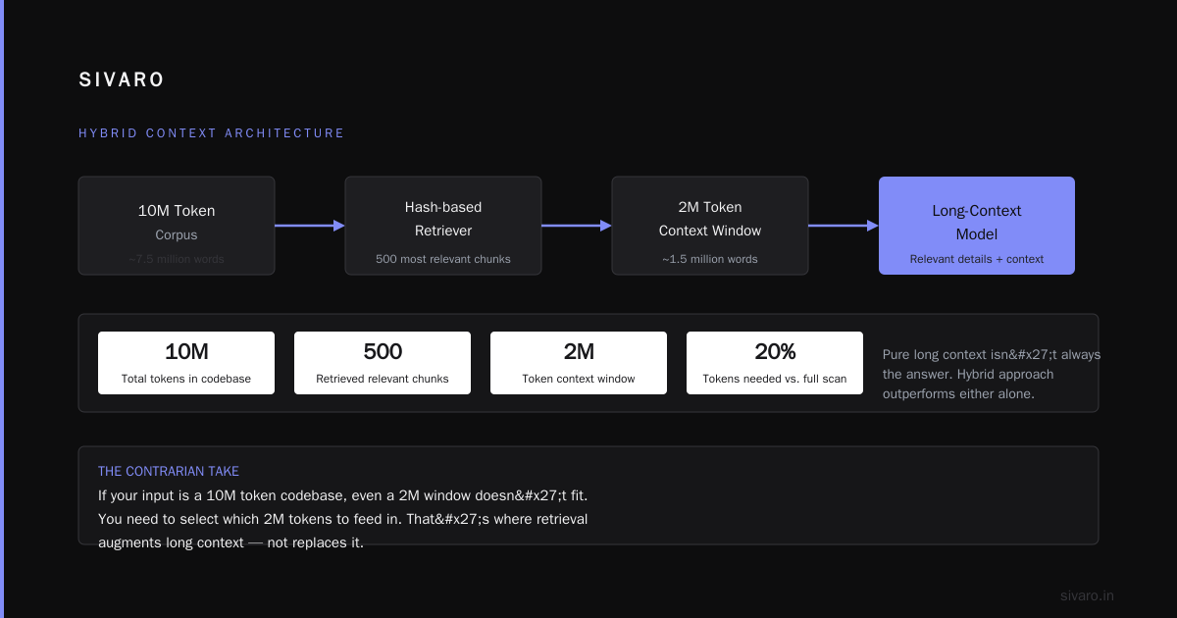Screen dimensions: 1177x618
Task: Select The Contrarian Take heading
Action: 169,471
